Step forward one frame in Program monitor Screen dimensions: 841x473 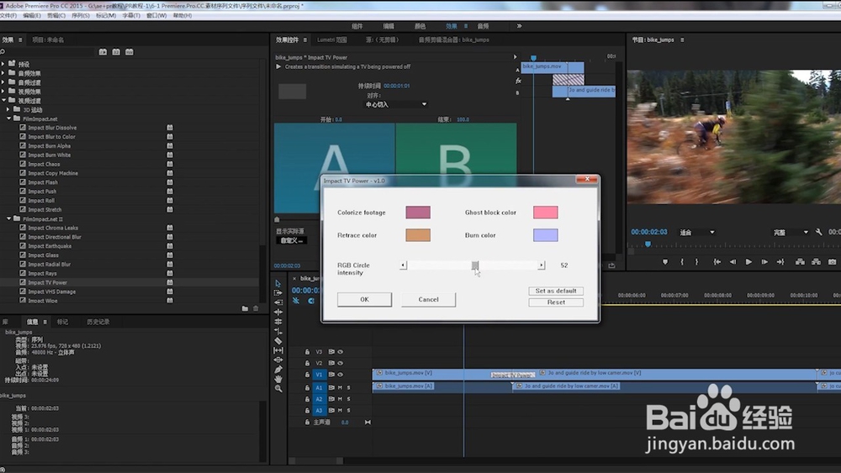tap(764, 262)
